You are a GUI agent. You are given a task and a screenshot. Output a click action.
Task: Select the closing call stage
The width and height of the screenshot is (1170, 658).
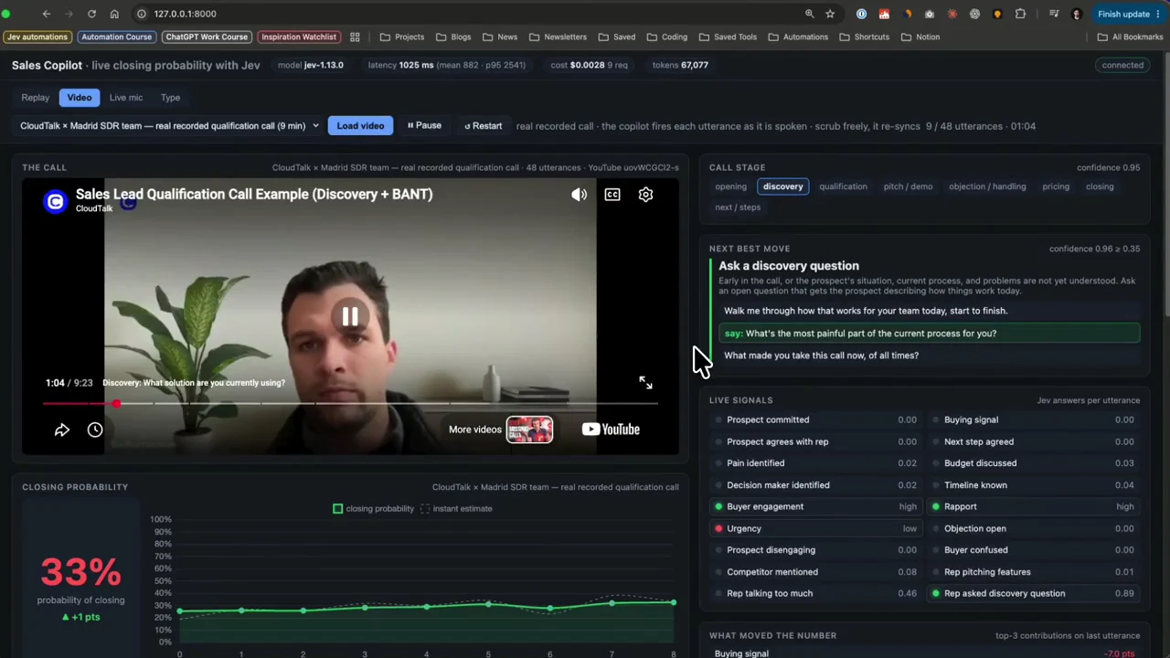pos(1100,186)
